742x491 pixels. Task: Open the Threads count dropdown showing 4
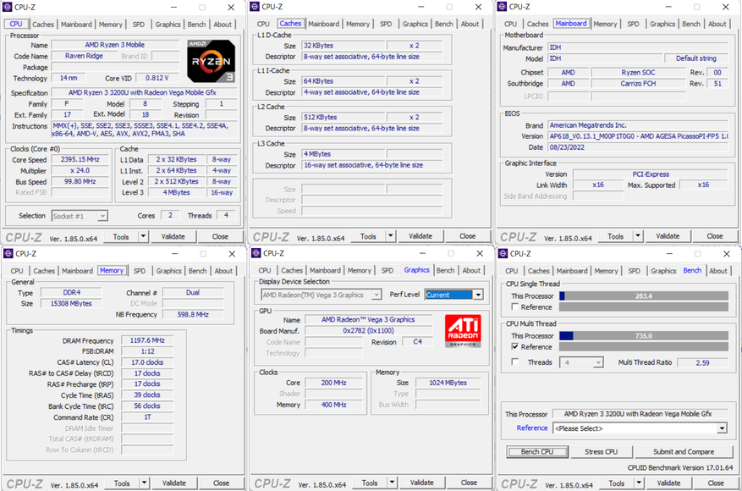pyautogui.click(x=583, y=362)
